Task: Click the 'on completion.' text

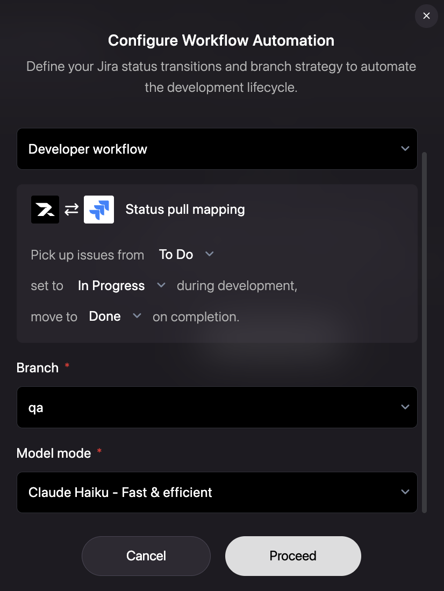Action: pos(196,317)
